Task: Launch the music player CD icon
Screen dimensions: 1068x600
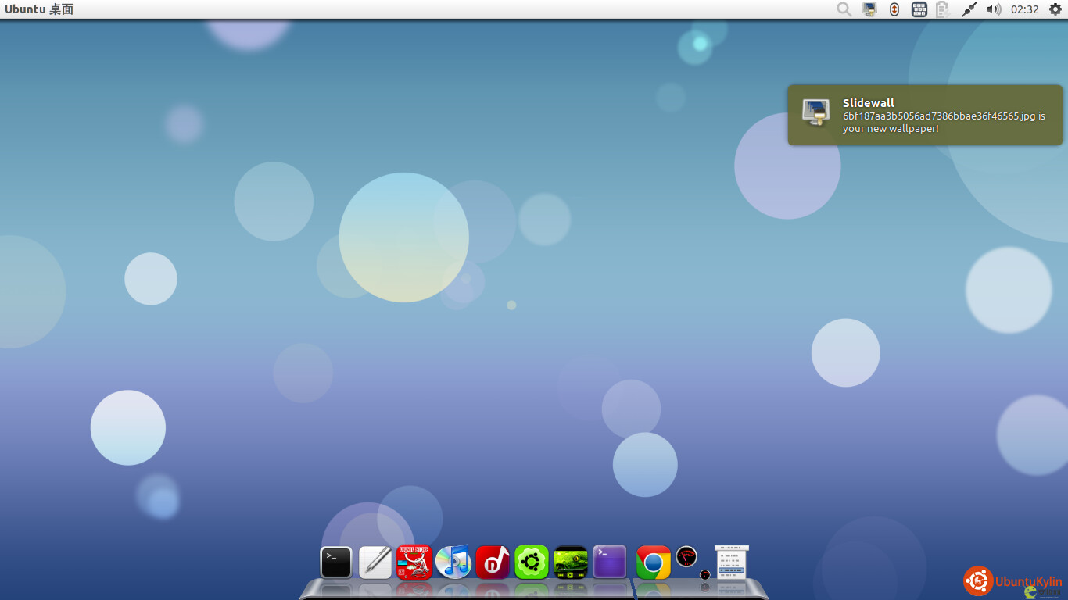Action: 453,562
